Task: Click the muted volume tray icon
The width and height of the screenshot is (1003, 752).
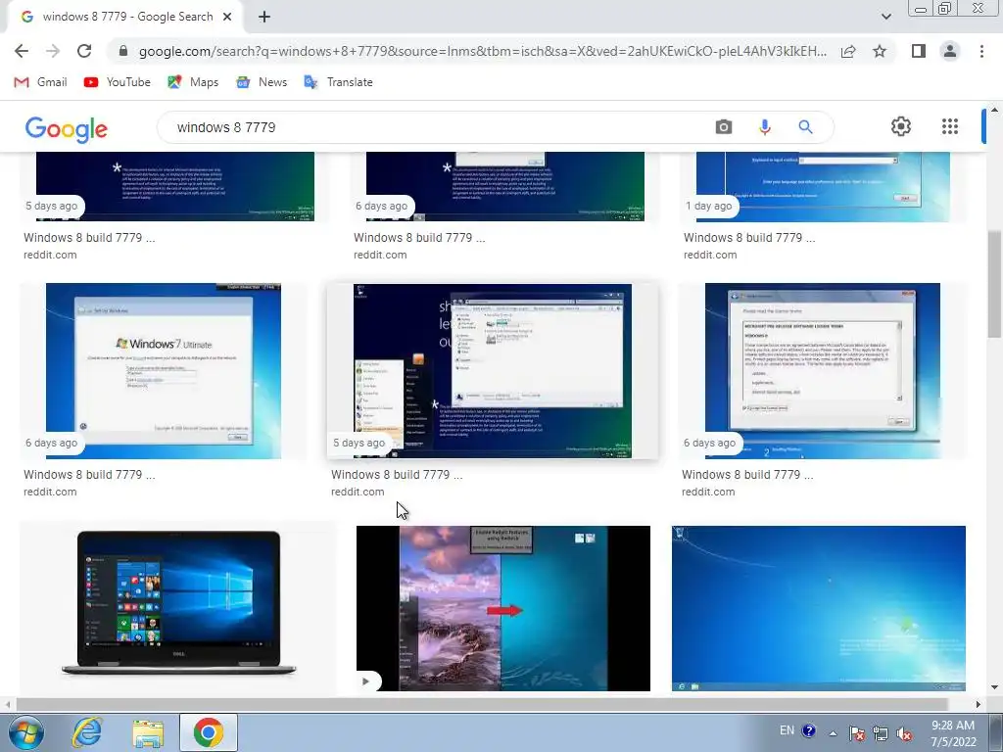Action: (x=904, y=734)
